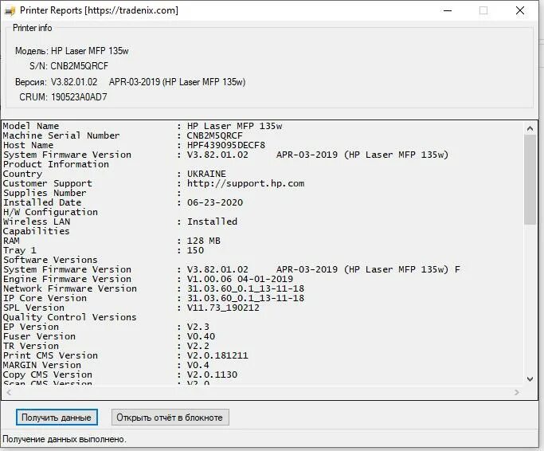
Task: Click the 'Tray 1' value '150'
Action: click(x=195, y=250)
